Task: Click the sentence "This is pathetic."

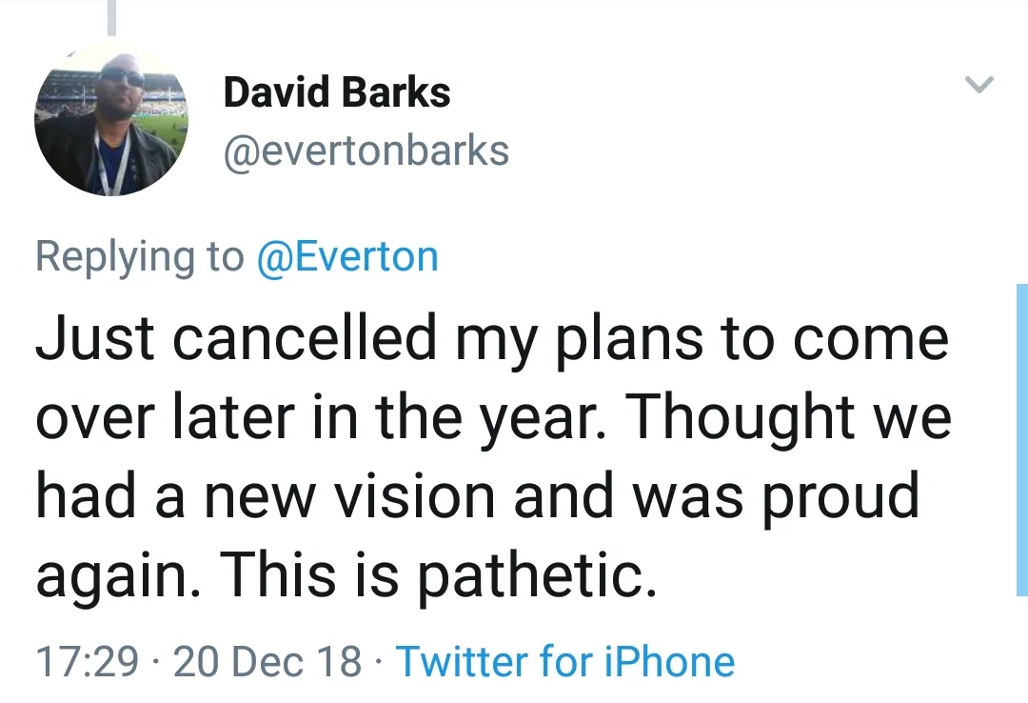Action: [x=438, y=574]
